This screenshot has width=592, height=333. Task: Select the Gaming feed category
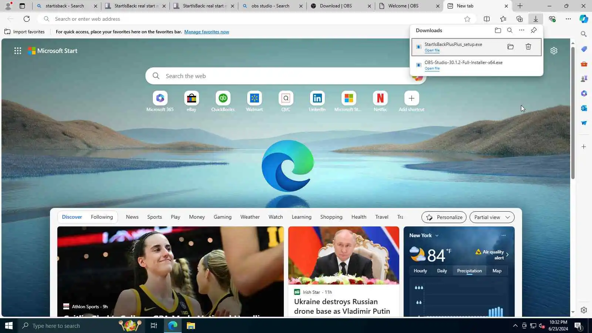pyautogui.click(x=222, y=217)
